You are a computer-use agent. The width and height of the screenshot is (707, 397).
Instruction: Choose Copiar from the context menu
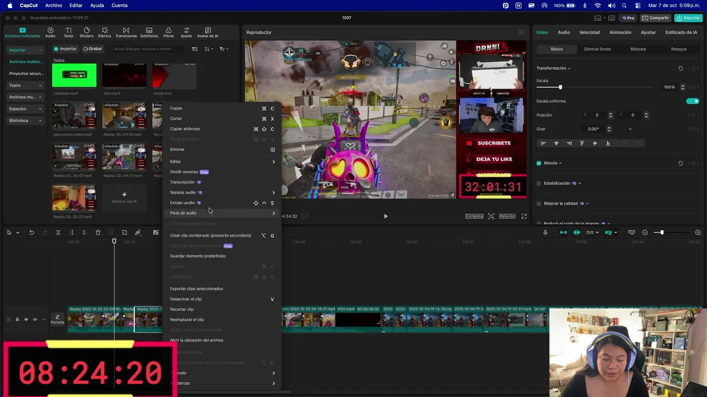pos(222,109)
